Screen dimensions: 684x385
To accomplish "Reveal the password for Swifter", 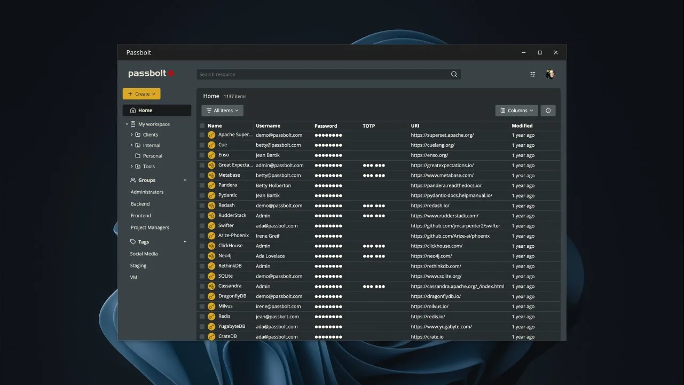I will point(328,226).
